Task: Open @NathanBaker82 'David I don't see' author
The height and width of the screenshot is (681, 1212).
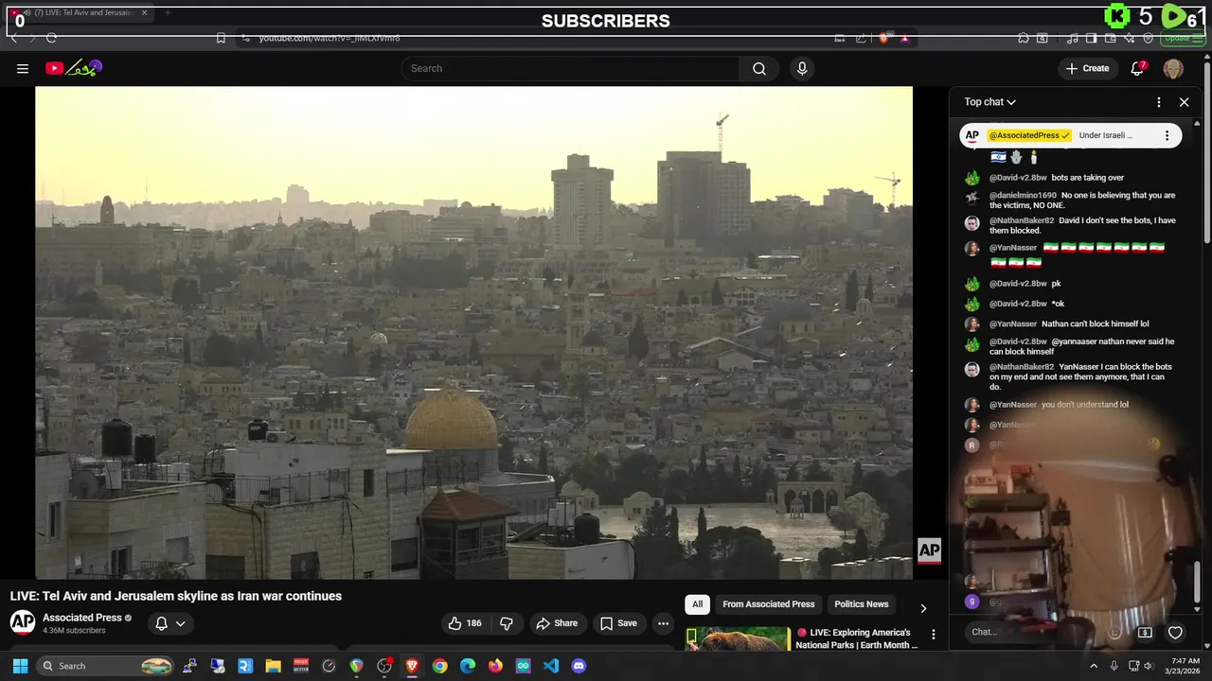Action: [1022, 220]
